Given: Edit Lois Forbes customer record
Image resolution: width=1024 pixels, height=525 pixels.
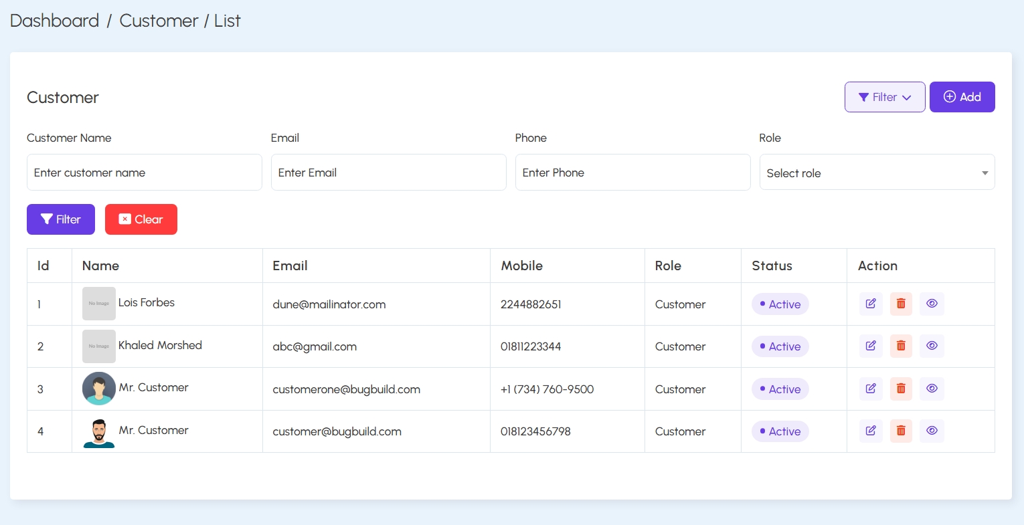Looking at the screenshot, I should 871,304.
